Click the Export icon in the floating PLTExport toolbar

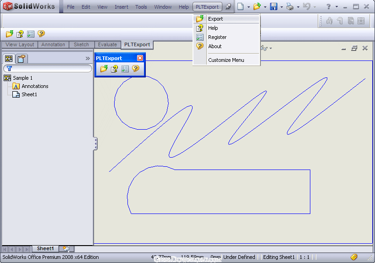104,69
